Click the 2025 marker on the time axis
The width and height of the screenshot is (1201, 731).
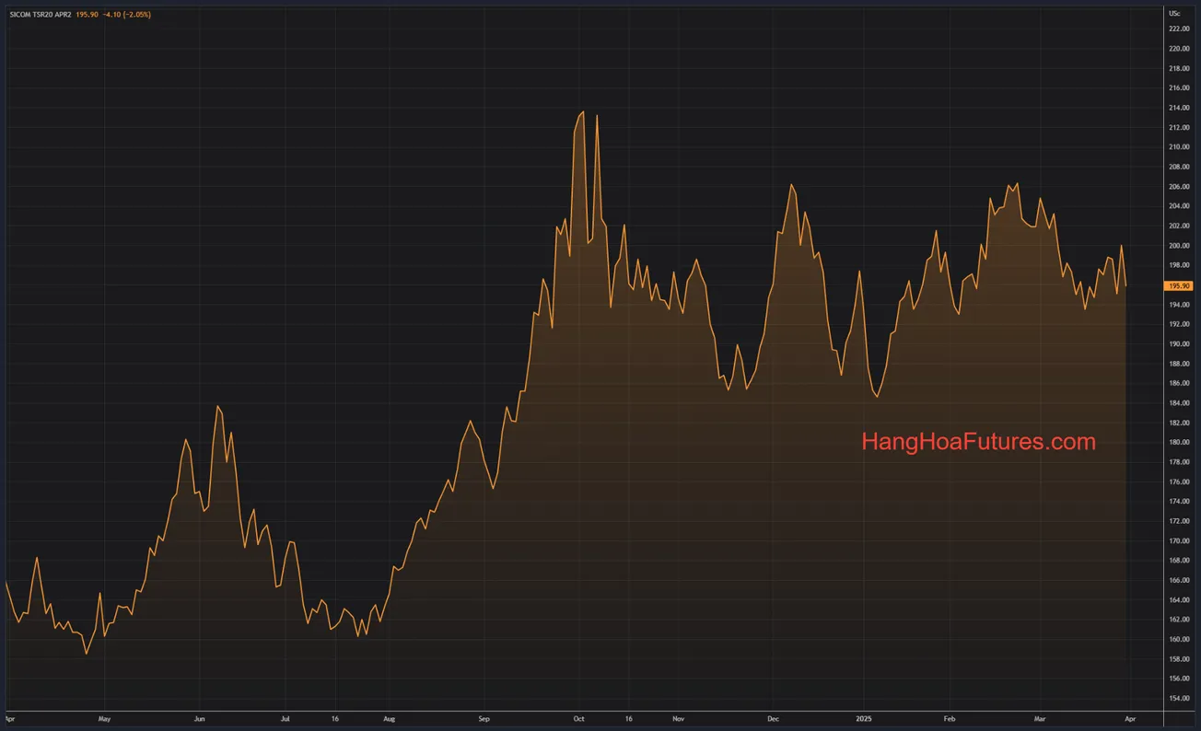click(x=864, y=719)
